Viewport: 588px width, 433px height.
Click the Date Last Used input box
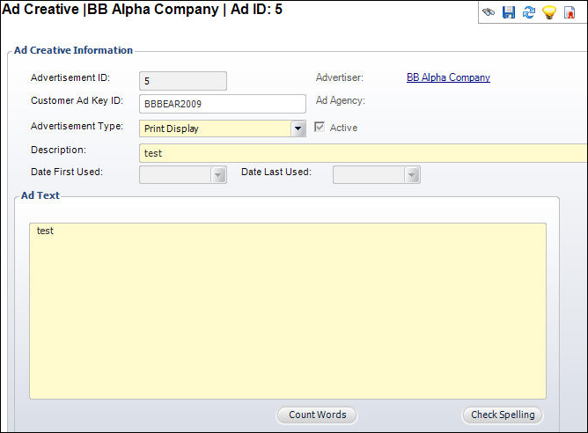(369, 175)
